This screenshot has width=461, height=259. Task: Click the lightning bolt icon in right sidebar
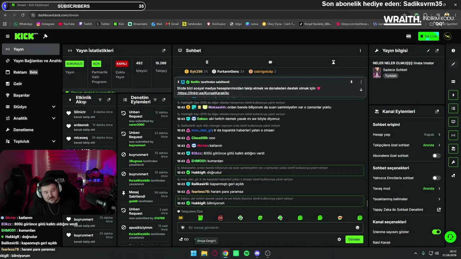pyautogui.click(x=453, y=95)
